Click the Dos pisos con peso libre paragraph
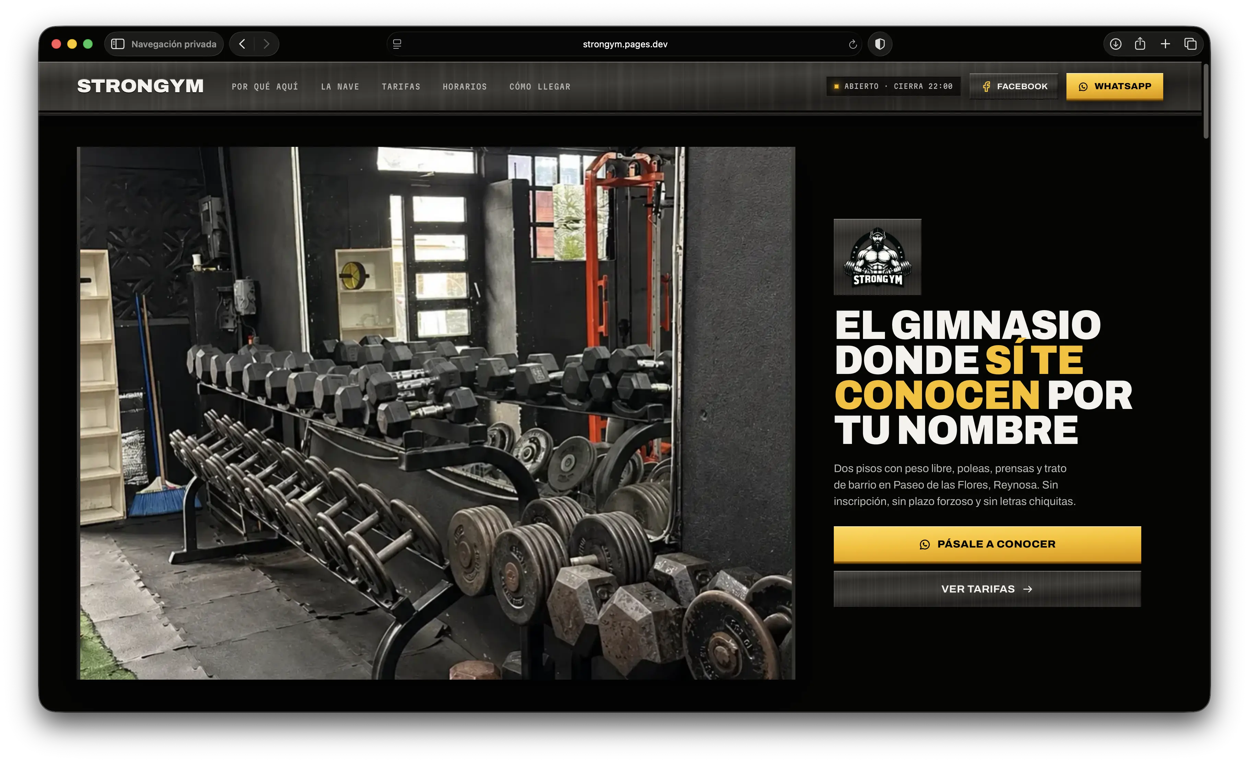Viewport: 1249px width, 763px height. pyautogui.click(x=955, y=485)
